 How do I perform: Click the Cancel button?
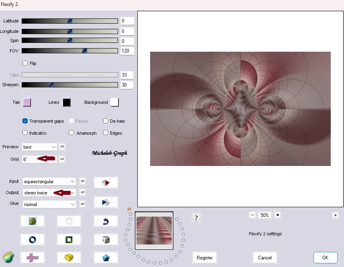tap(265, 257)
